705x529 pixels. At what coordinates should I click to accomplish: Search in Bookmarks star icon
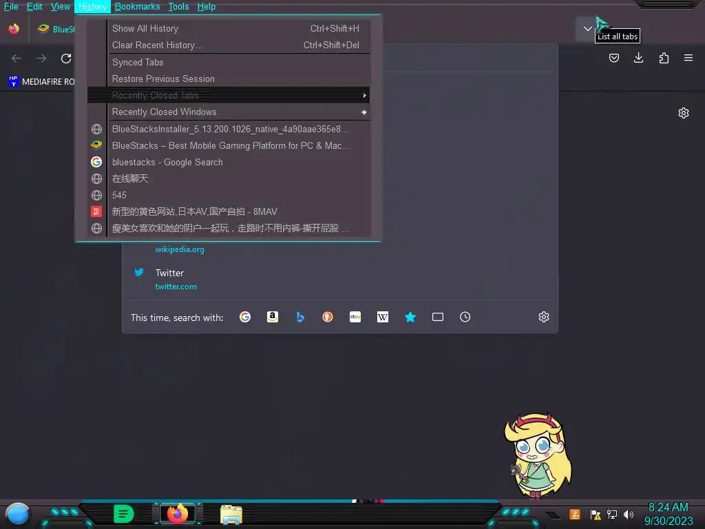click(x=410, y=317)
